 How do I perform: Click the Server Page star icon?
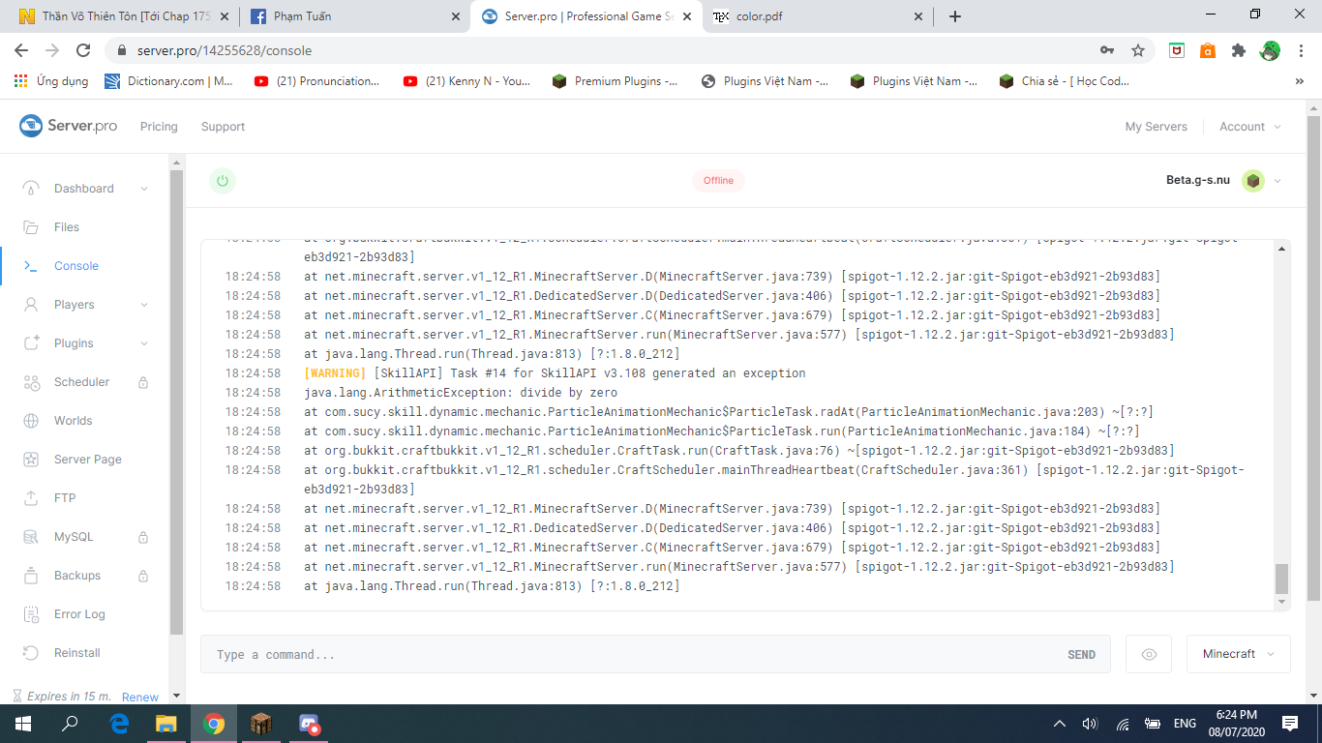coord(31,460)
